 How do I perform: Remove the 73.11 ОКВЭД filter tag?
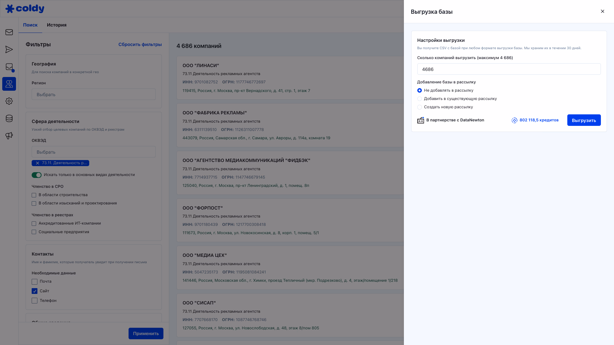pos(37,163)
